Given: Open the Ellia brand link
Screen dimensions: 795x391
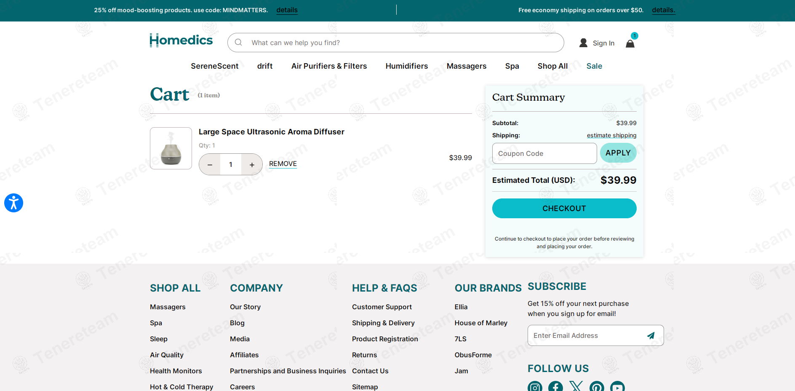Looking at the screenshot, I should point(461,307).
